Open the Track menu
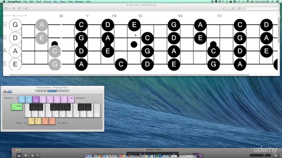 38,1
